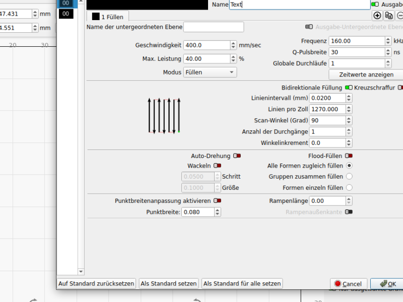Viewport: 403px width, 302px height.
Task: Click the Rampenlänge value field
Action: [327, 201]
